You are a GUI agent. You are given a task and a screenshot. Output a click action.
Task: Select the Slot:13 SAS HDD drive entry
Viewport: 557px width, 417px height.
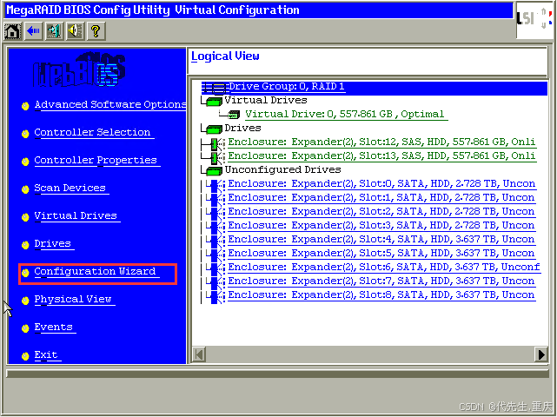(381, 156)
